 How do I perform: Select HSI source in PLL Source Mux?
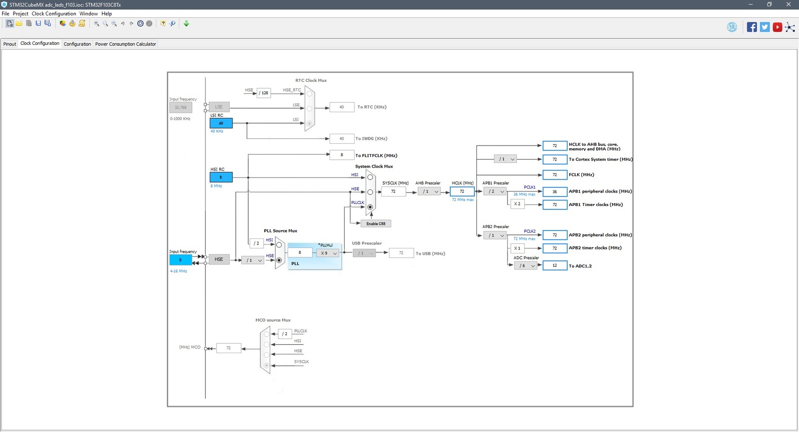(279, 245)
